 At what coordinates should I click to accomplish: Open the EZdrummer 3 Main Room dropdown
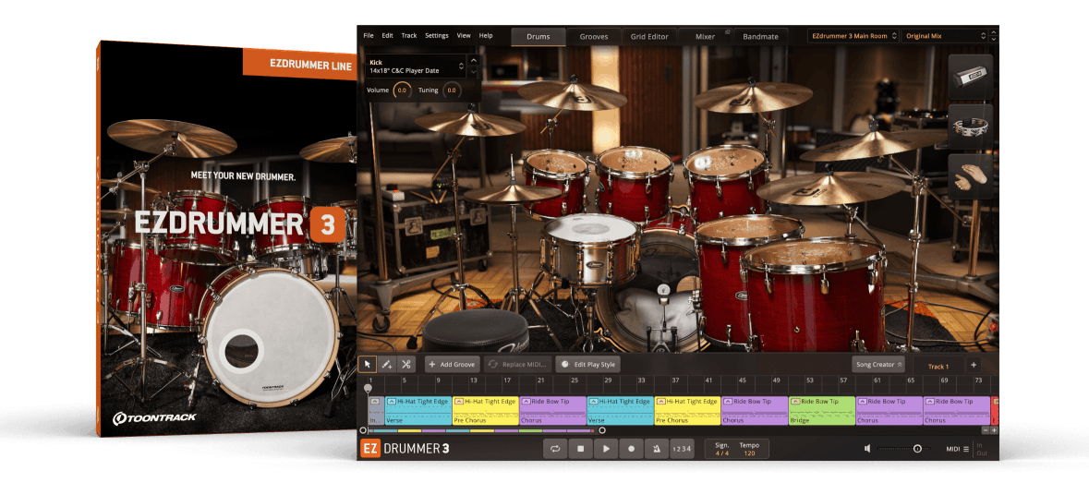(x=853, y=35)
